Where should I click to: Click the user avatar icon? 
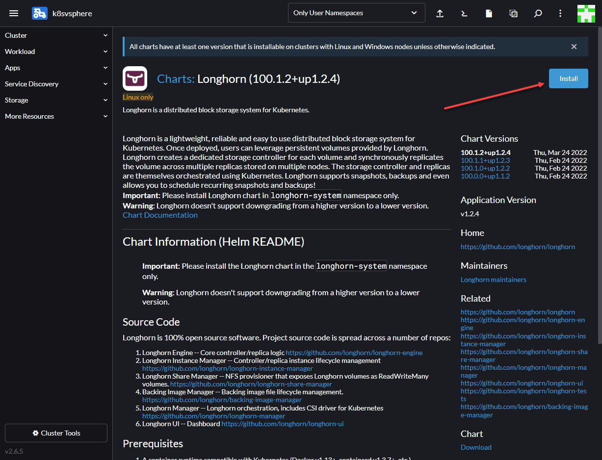(x=586, y=13)
